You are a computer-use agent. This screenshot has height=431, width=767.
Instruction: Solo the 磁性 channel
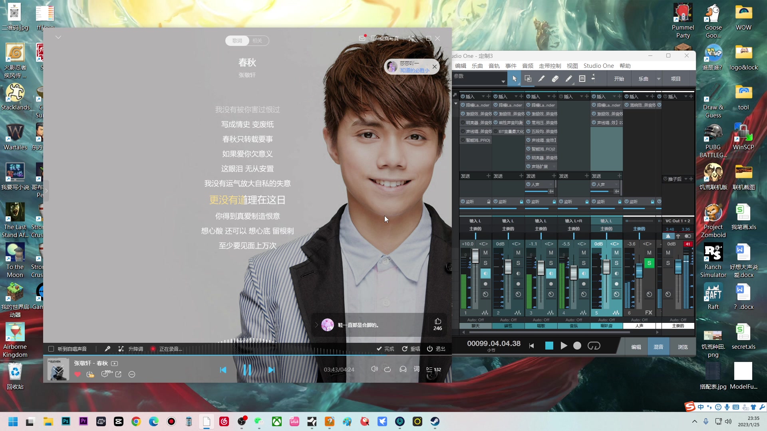[x=518, y=263]
